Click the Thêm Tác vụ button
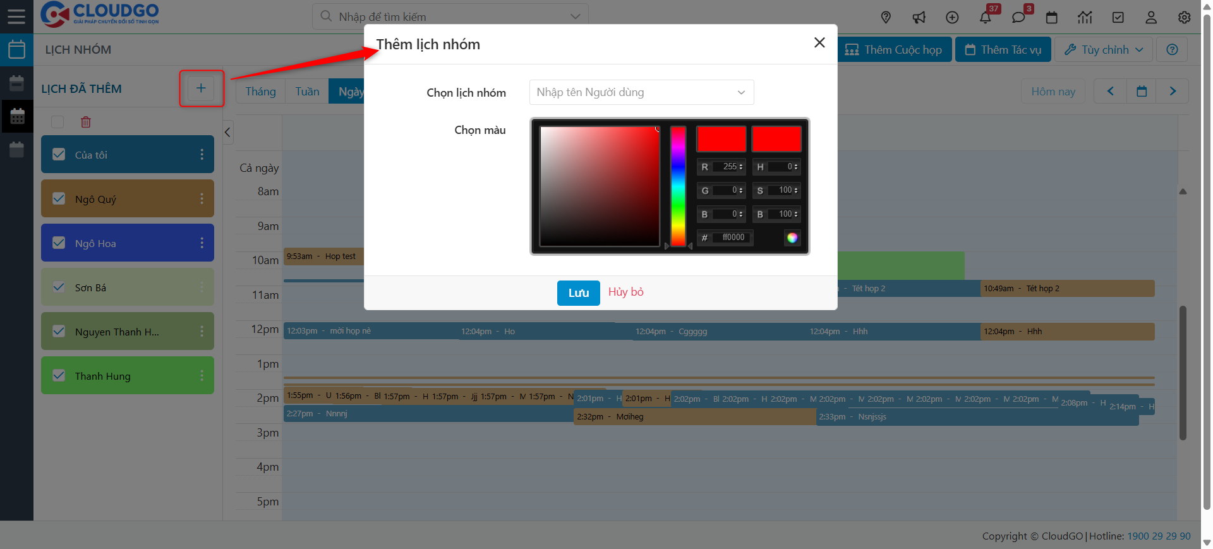Viewport: 1213px width, 549px height. pyautogui.click(x=1003, y=49)
